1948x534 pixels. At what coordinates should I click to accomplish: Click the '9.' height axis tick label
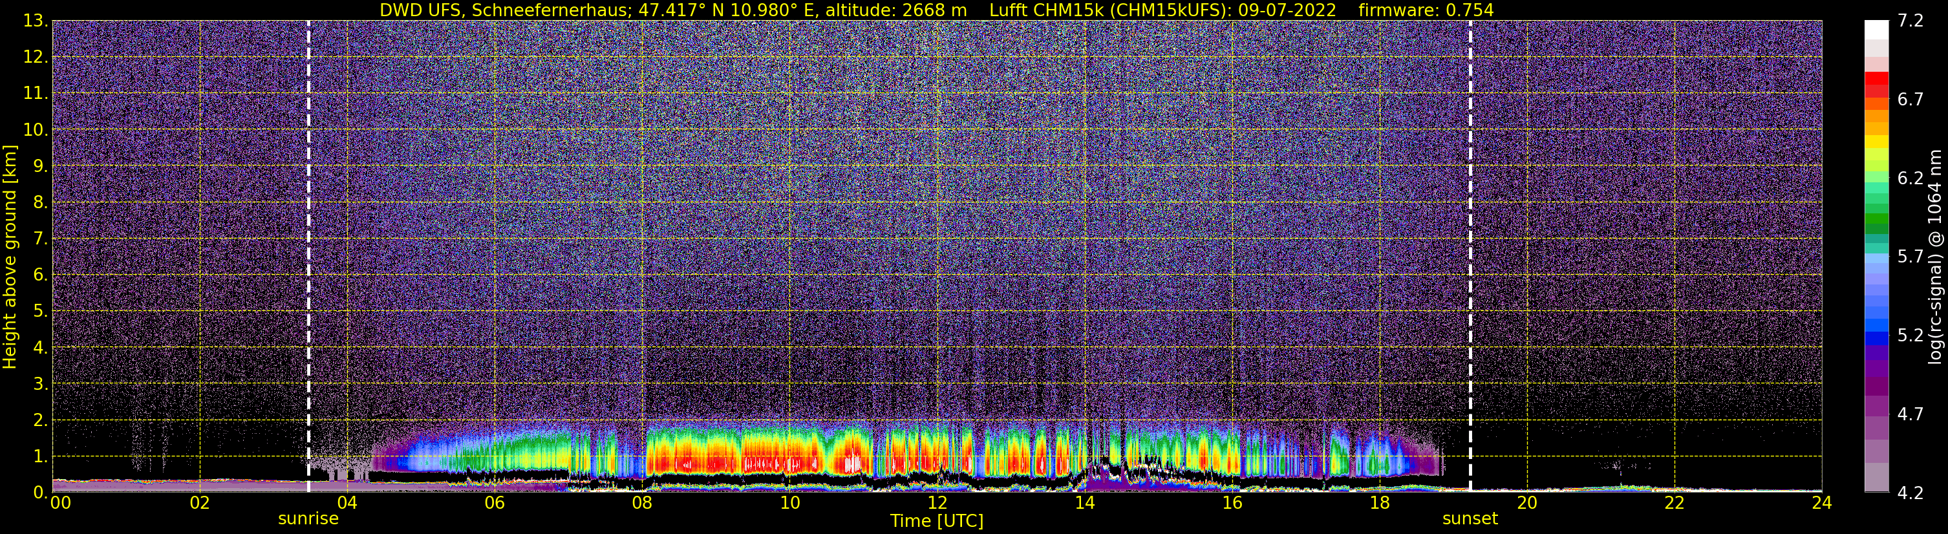pos(41,166)
